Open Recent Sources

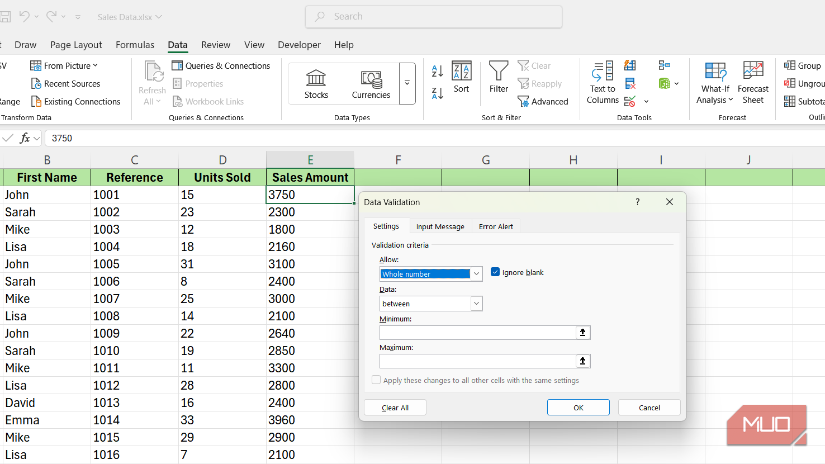click(x=66, y=84)
